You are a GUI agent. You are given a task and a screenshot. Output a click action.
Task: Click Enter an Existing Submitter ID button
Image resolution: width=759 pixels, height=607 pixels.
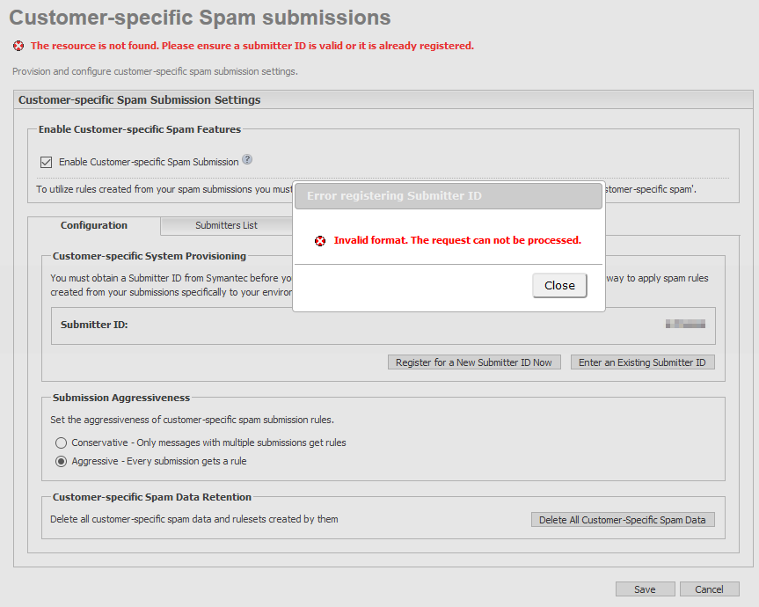[642, 362]
